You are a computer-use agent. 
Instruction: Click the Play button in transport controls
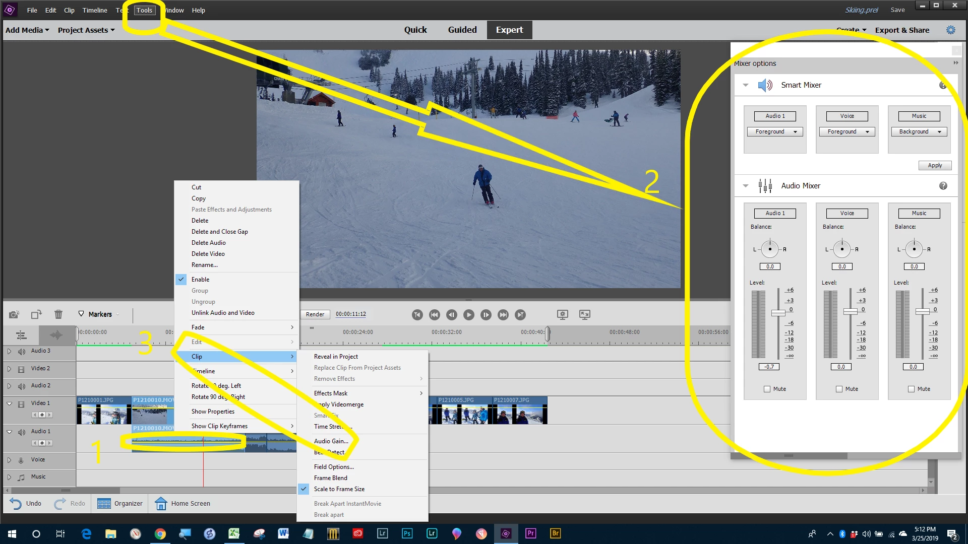click(x=468, y=315)
